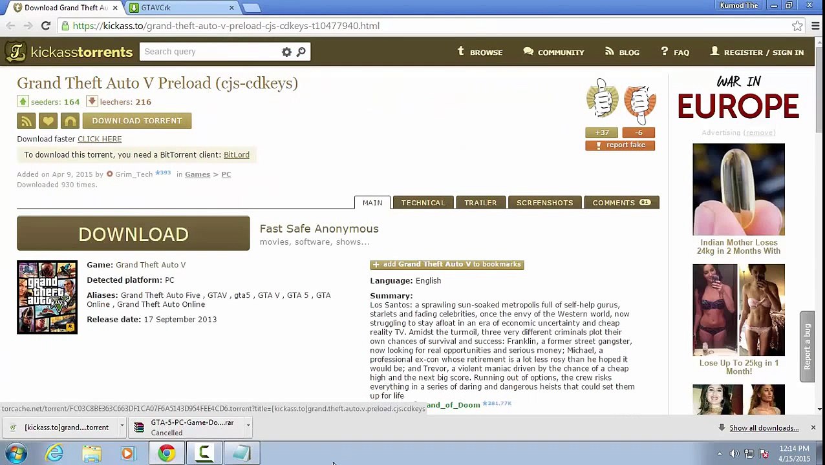The width and height of the screenshot is (825, 465).
Task: Expand options for GTA-5-PC-Game rar download
Action: 248,426
